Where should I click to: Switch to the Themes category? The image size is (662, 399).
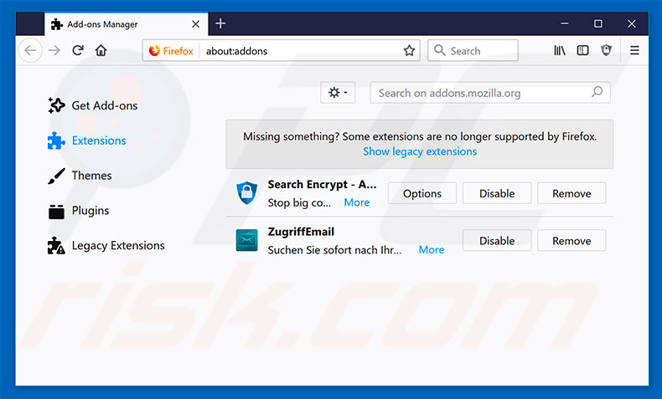91,176
